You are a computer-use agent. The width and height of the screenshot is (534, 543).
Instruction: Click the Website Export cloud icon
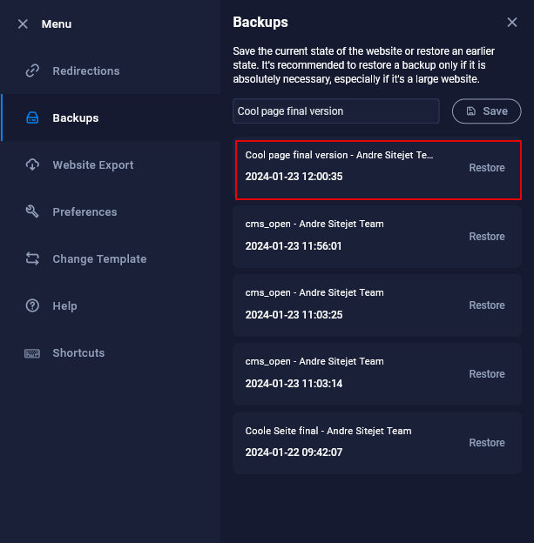[33, 165]
